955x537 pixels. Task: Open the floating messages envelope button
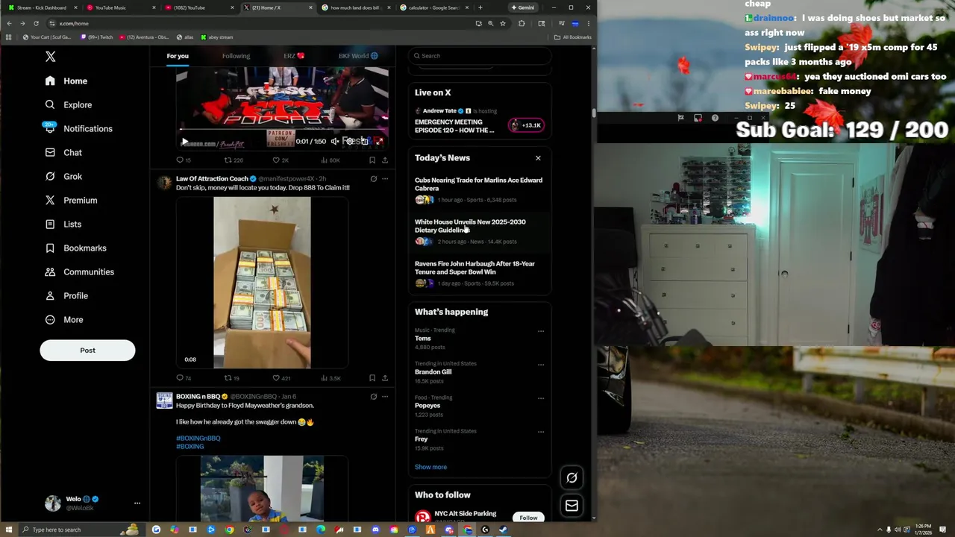tap(572, 506)
